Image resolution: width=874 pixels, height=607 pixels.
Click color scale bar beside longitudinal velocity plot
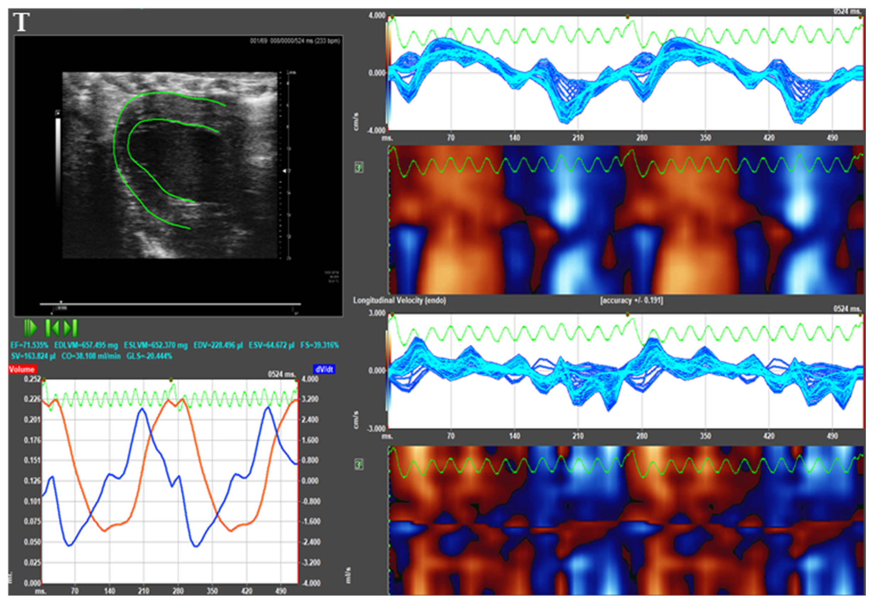(387, 371)
